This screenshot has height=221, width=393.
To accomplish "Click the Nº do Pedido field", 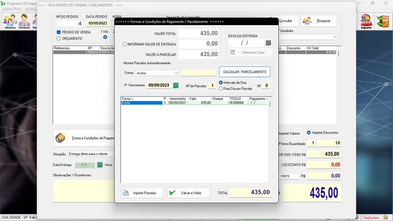I will click(x=69, y=23).
